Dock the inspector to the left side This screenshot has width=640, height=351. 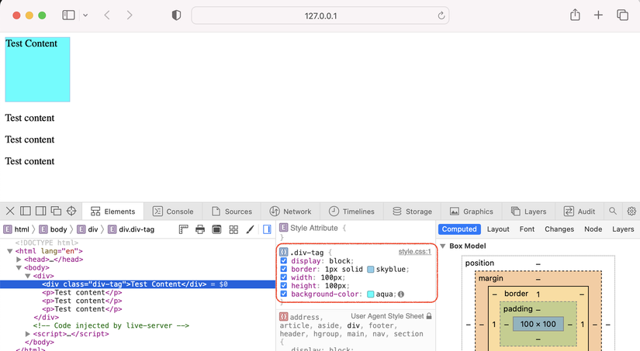(x=26, y=211)
